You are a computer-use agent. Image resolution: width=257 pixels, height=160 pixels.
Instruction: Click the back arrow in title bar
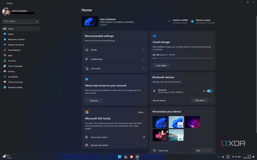pyautogui.click(x=3, y=3)
